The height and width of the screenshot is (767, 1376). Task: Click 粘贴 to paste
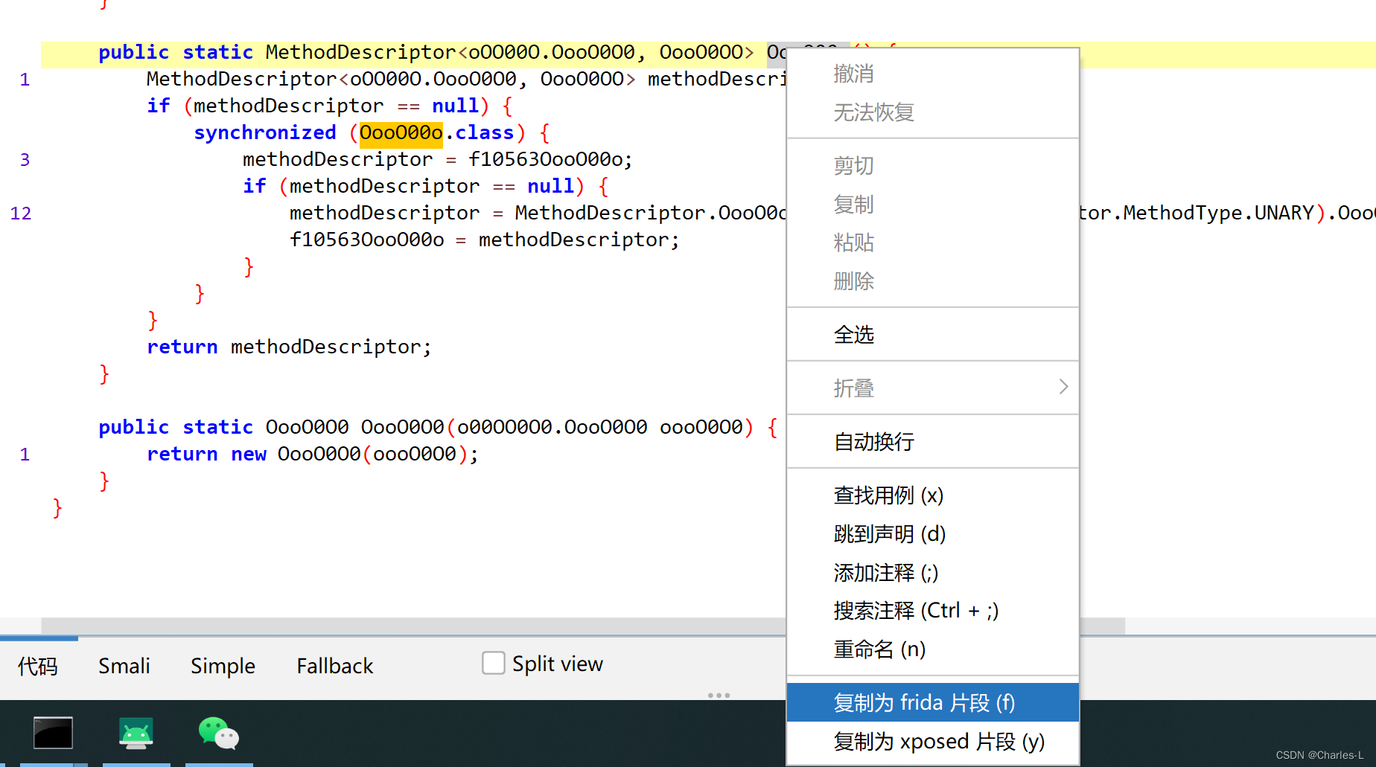click(853, 243)
